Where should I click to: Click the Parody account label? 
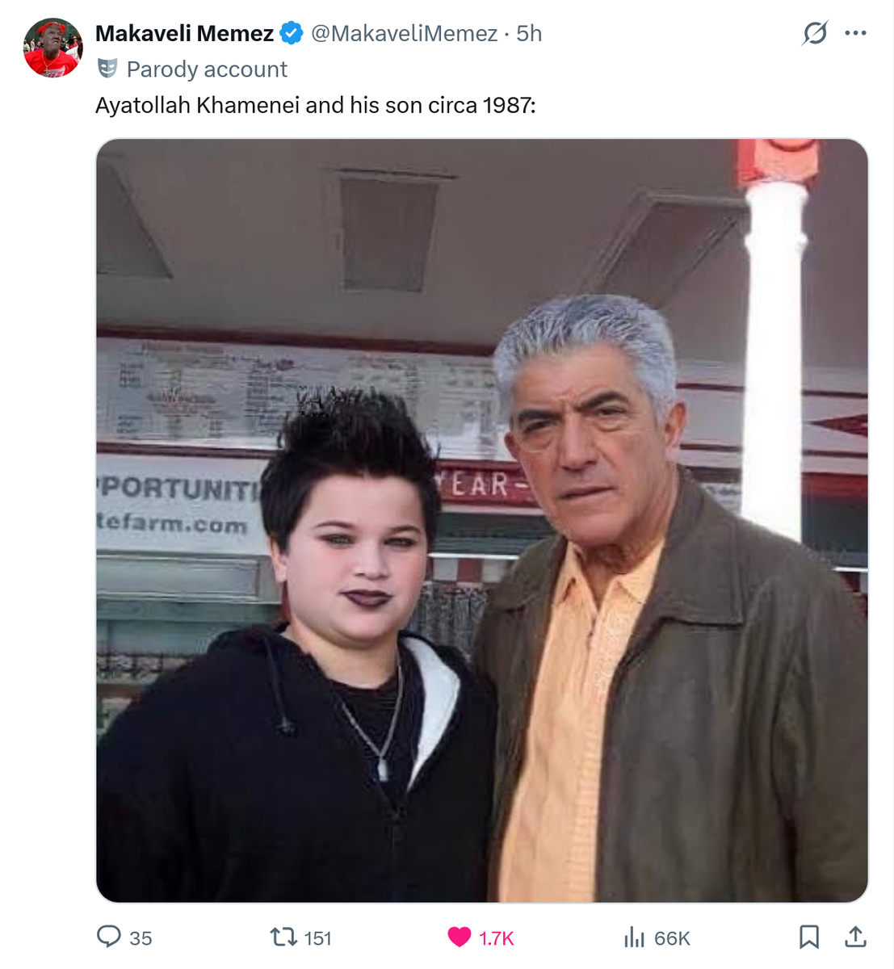click(207, 69)
